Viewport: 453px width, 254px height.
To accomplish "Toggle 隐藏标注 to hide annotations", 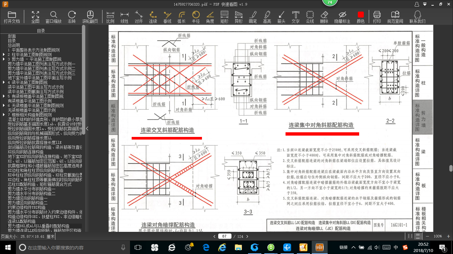I will click(342, 17).
